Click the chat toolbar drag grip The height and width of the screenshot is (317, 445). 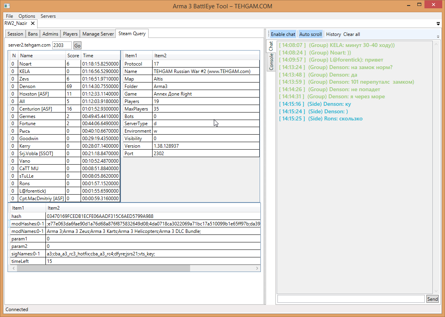coord(268,34)
